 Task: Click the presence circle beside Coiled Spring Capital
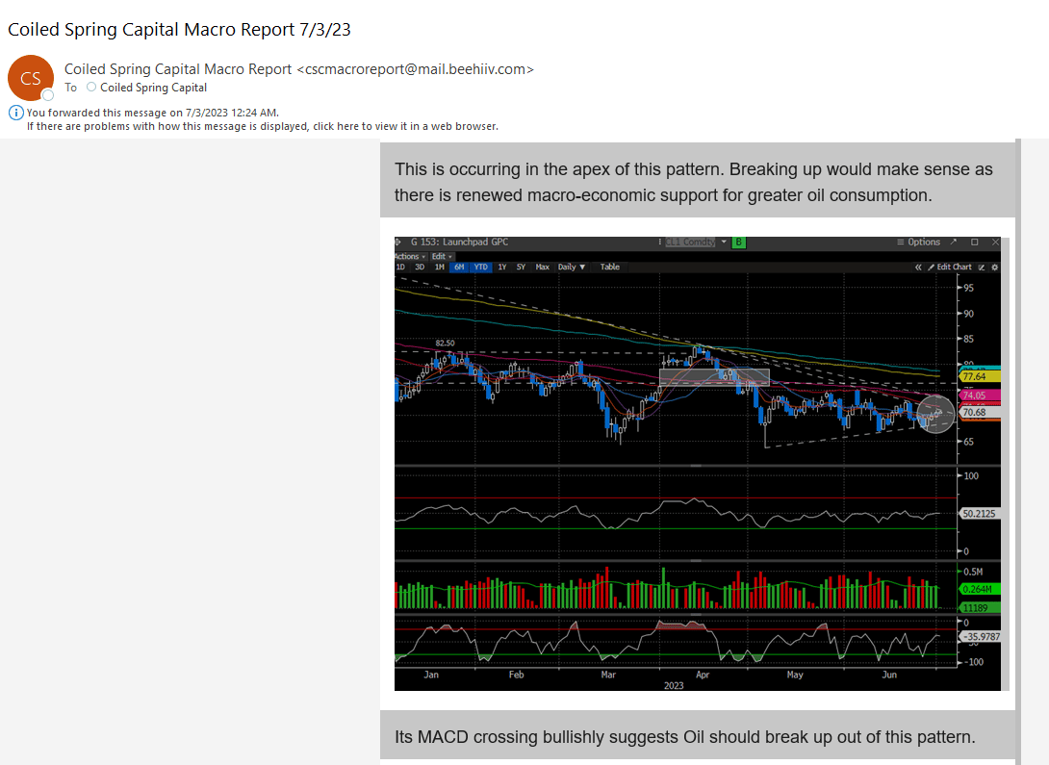(x=91, y=87)
